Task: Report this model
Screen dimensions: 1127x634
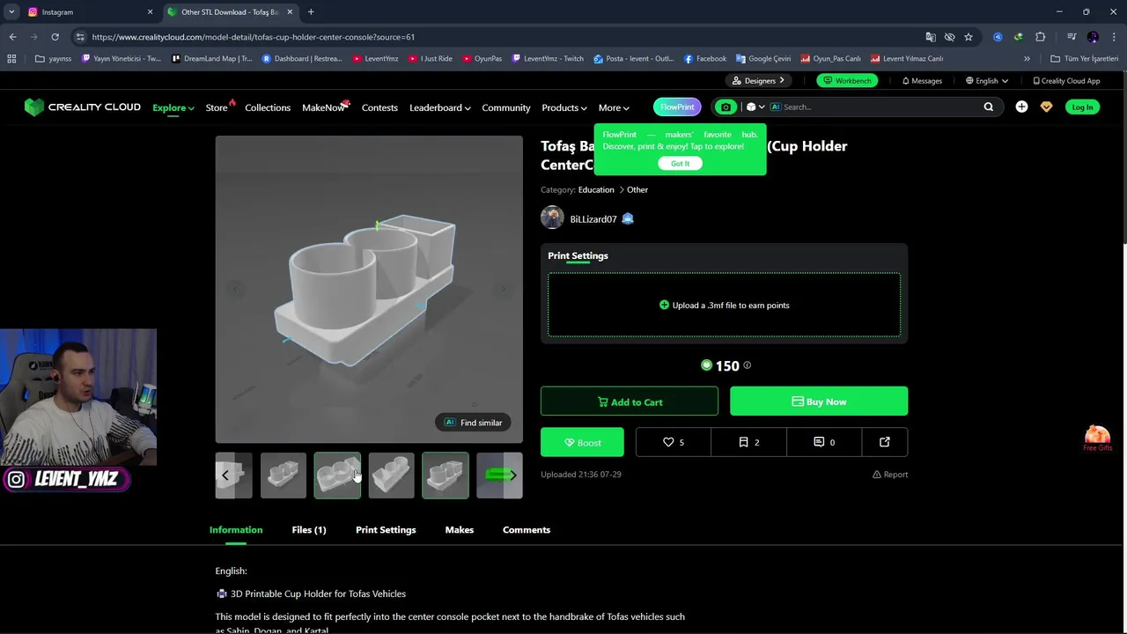Action: click(x=890, y=475)
